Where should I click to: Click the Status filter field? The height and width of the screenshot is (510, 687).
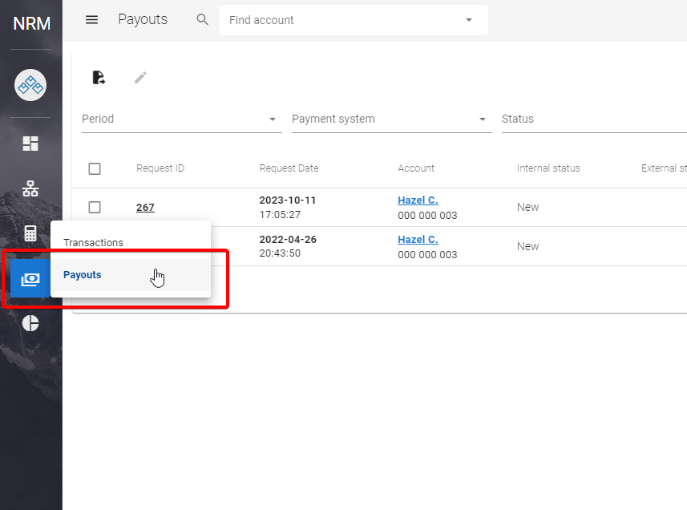[593, 119]
